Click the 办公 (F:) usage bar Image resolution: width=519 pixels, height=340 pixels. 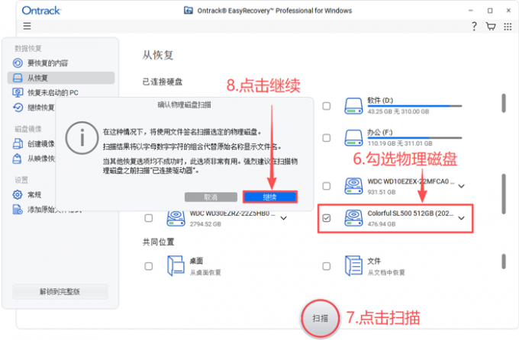pyautogui.click(x=414, y=138)
